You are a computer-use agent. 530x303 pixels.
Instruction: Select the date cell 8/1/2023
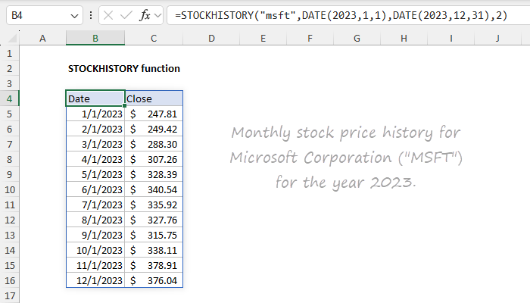point(95,220)
